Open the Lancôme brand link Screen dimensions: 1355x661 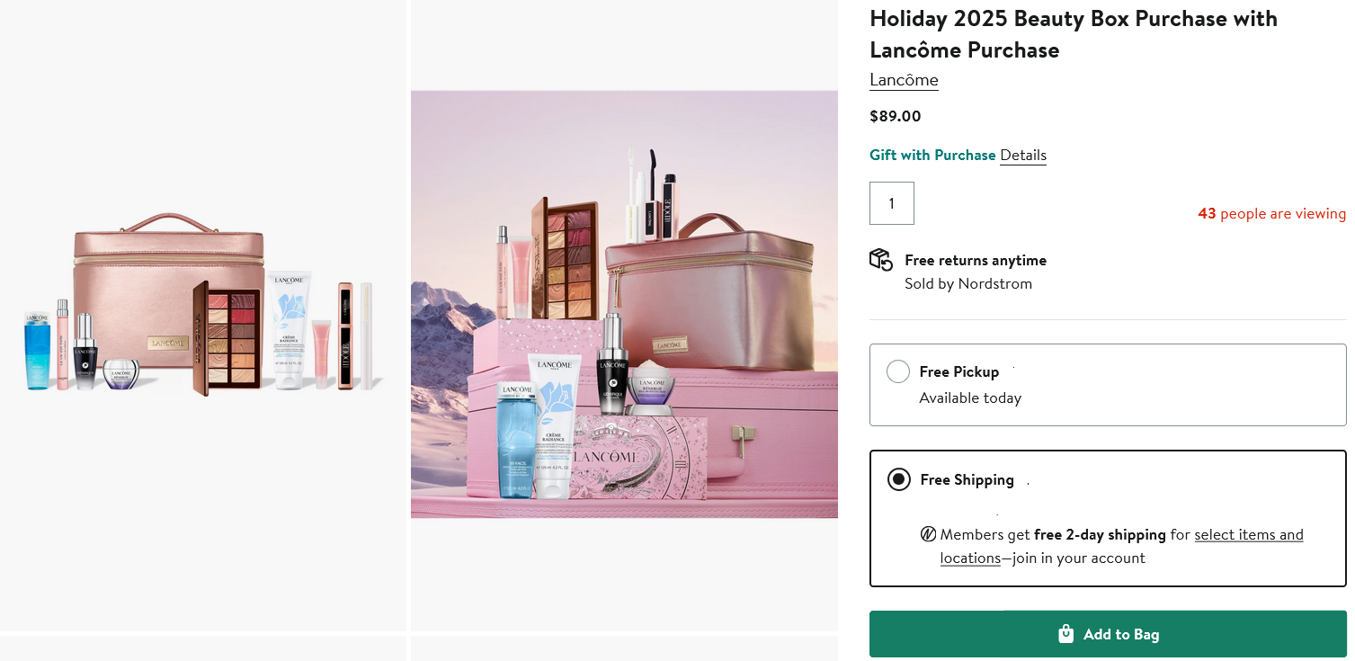[904, 80]
